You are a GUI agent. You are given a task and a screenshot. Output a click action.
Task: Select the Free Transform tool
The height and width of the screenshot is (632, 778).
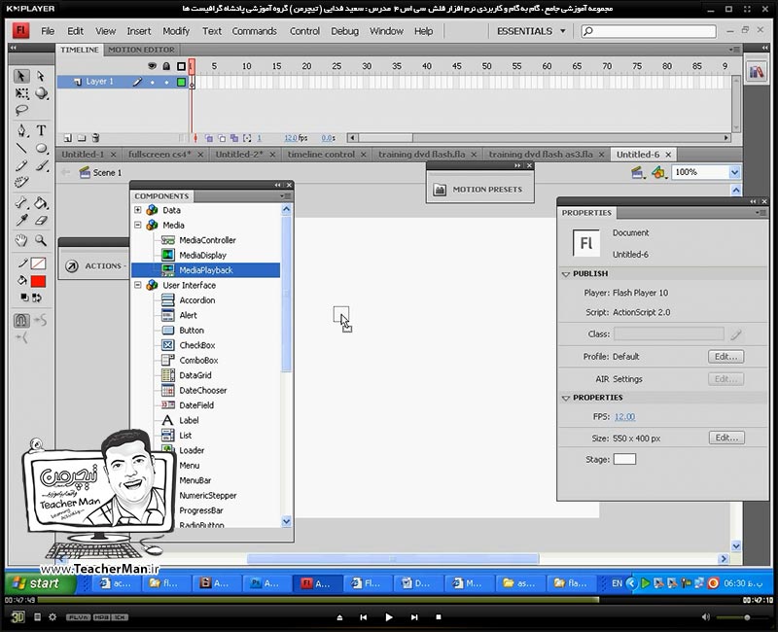tap(21, 93)
